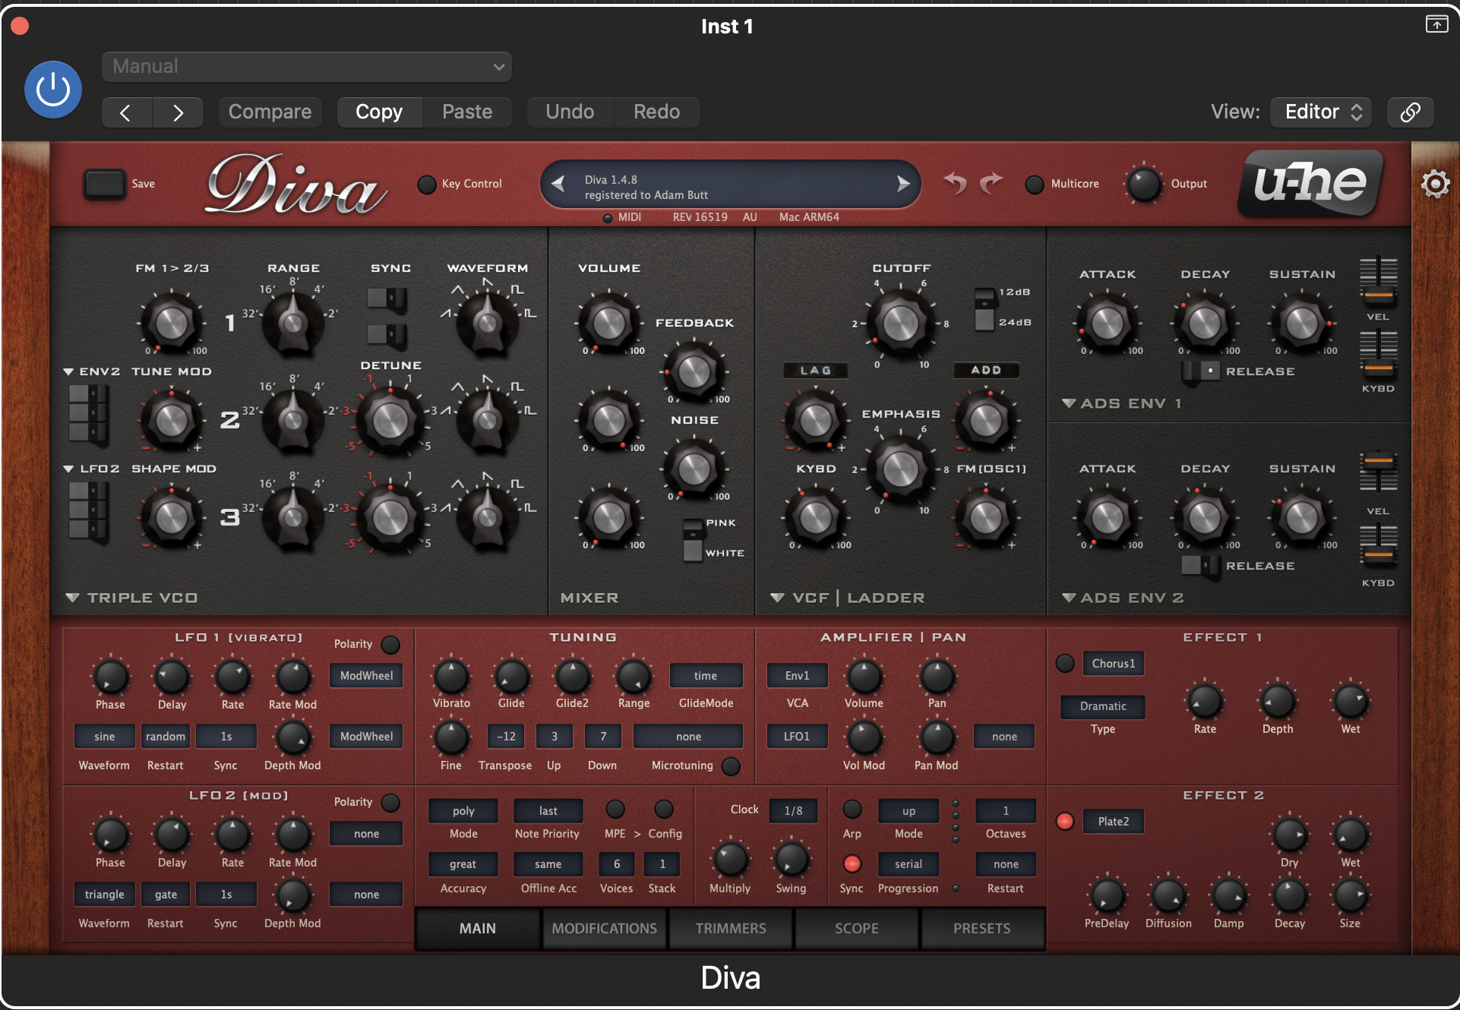Open LFO 1 sine waveform selector
This screenshot has height=1010, width=1460.
coord(104,736)
